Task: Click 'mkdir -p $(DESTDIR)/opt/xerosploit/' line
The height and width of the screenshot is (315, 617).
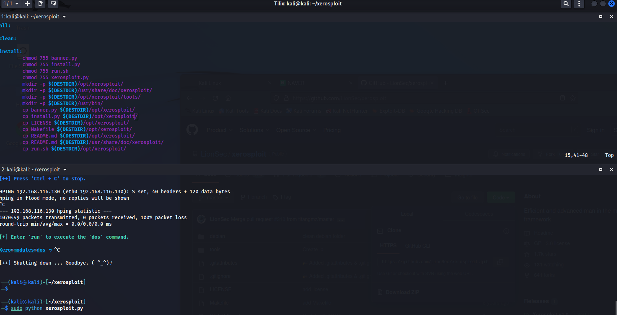Action: pyautogui.click(x=73, y=84)
